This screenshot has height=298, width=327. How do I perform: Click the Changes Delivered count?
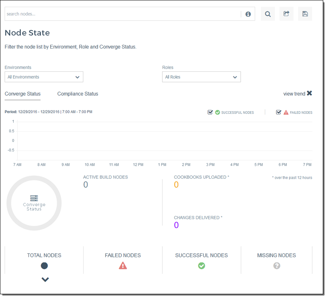coord(176,225)
